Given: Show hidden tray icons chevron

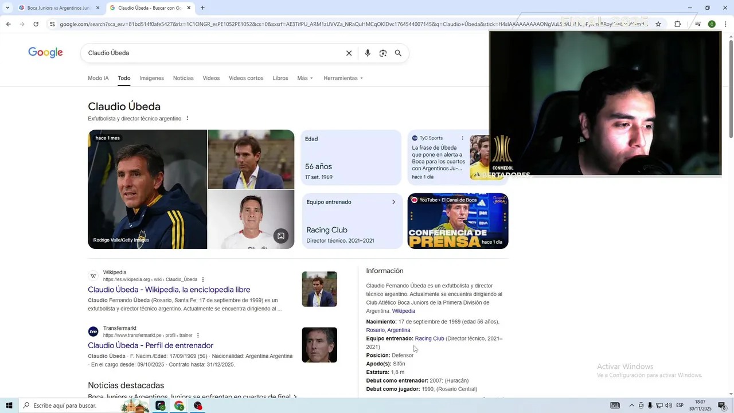Looking at the screenshot, I should tap(631, 406).
